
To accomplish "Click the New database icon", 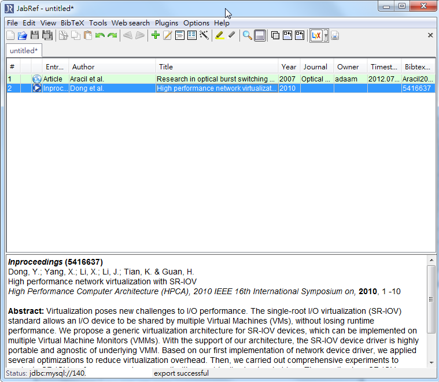I will [10, 35].
